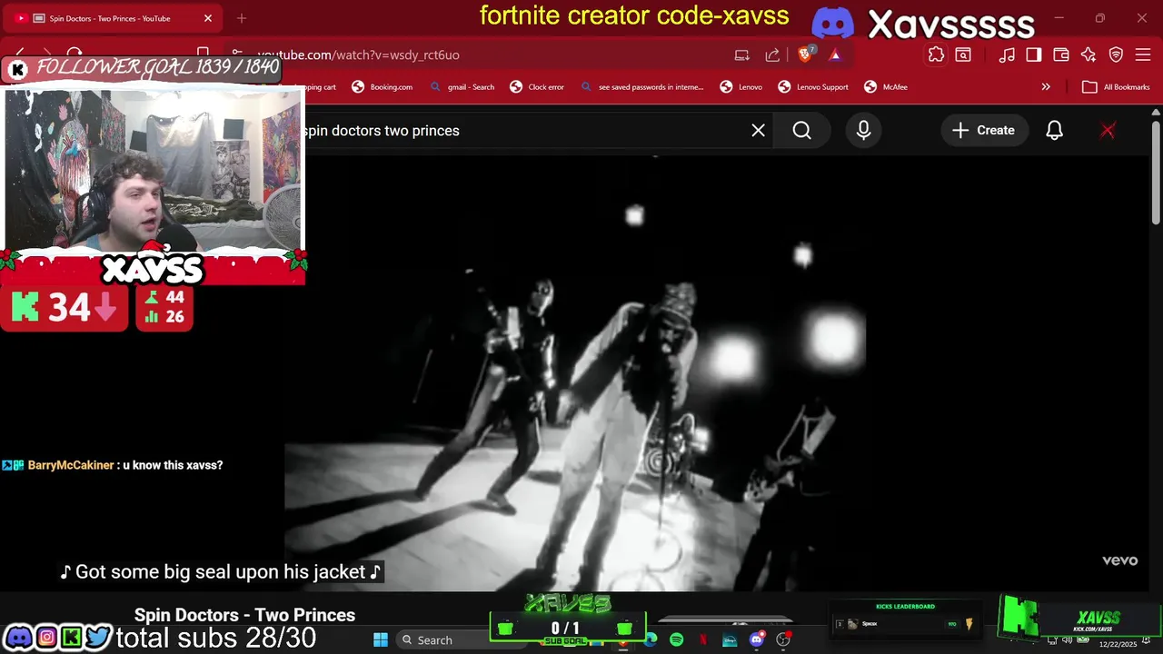Clear the YouTube search text

[x=758, y=131]
